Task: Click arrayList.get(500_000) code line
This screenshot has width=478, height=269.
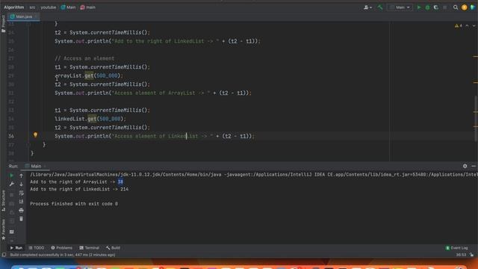Action: (89, 75)
